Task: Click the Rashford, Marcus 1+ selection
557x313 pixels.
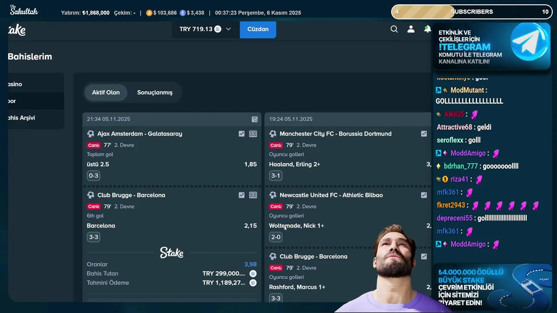Action: click(x=297, y=287)
